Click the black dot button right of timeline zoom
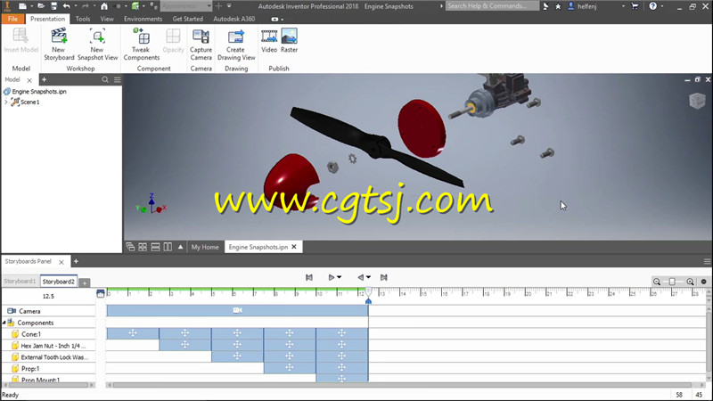This screenshot has width=713, height=401. click(x=703, y=282)
